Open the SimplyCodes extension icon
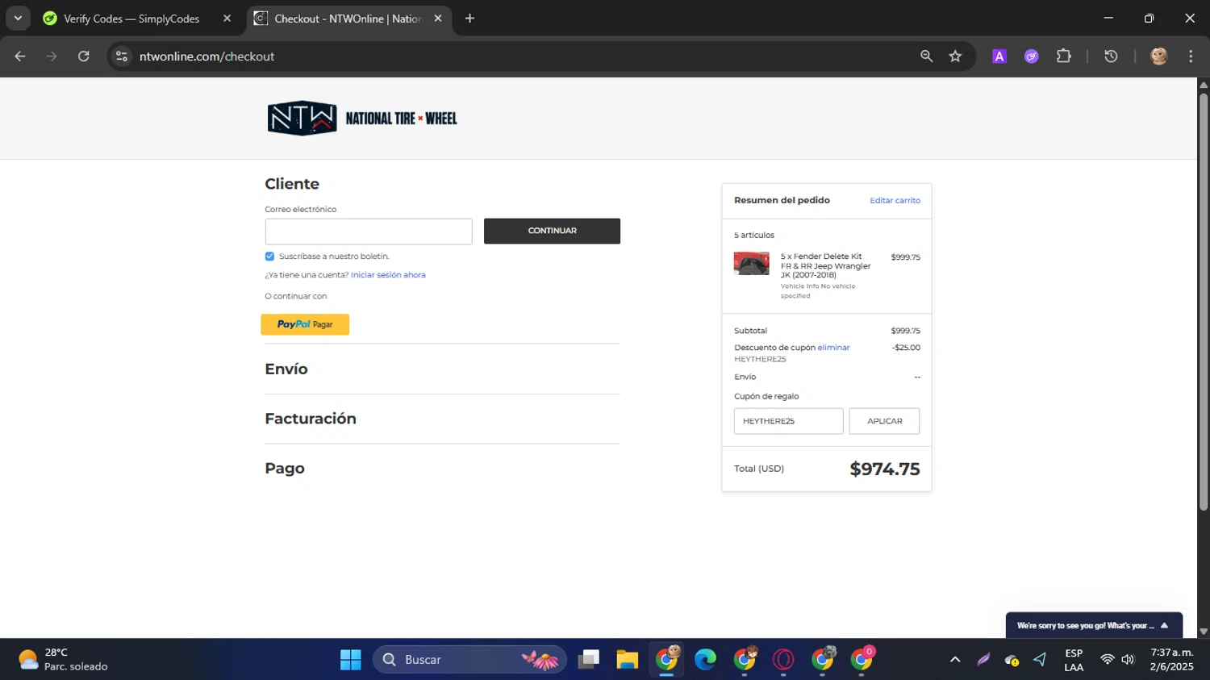Screen dimensions: 1210x680 coord(1031,56)
